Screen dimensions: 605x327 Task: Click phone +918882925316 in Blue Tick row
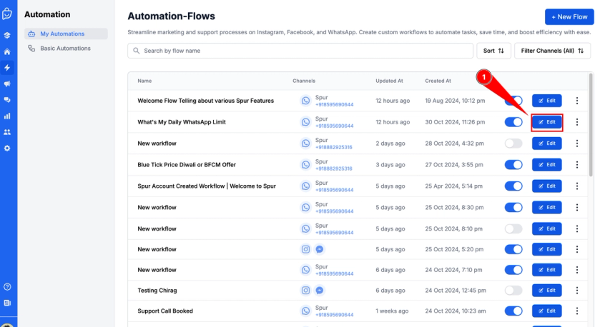click(334, 168)
